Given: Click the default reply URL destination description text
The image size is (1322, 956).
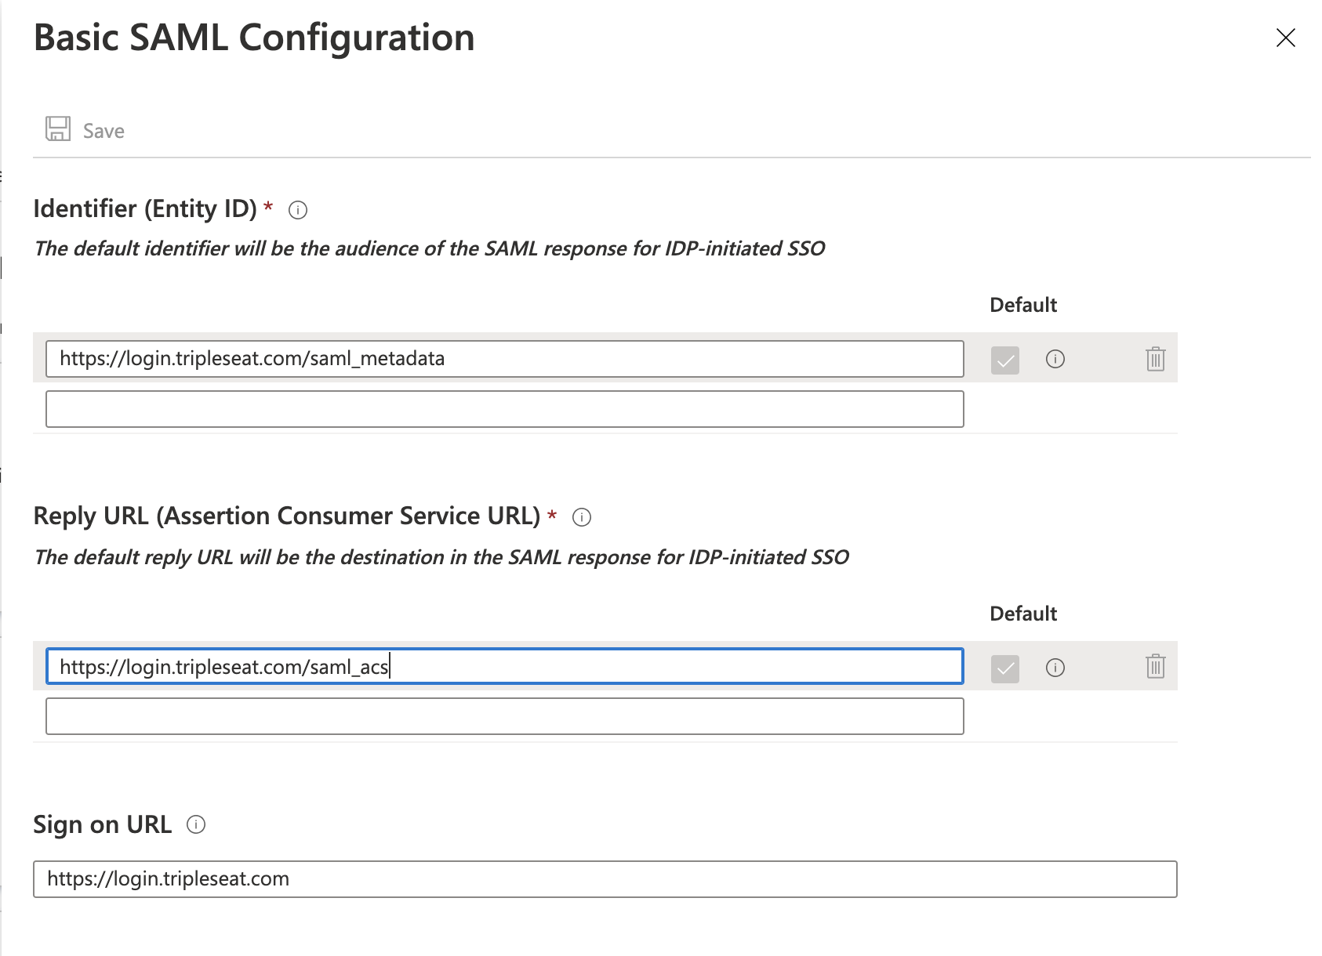Looking at the screenshot, I should [x=441, y=557].
